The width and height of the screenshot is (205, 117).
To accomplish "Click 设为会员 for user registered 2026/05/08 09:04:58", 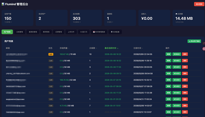I will tap(177, 73).
